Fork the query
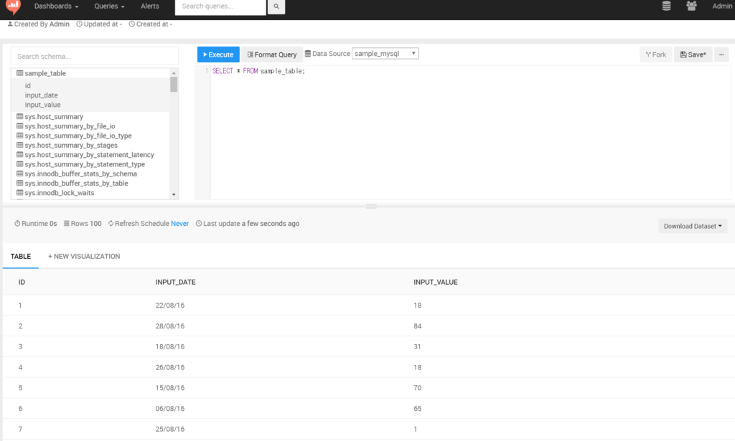 pyautogui.click(x=656, y=54)
